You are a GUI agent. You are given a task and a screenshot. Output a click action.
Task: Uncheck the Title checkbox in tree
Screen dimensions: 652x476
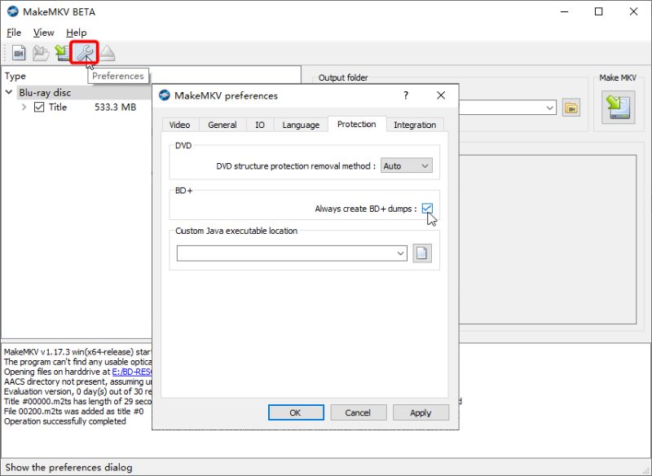point(39,108)
